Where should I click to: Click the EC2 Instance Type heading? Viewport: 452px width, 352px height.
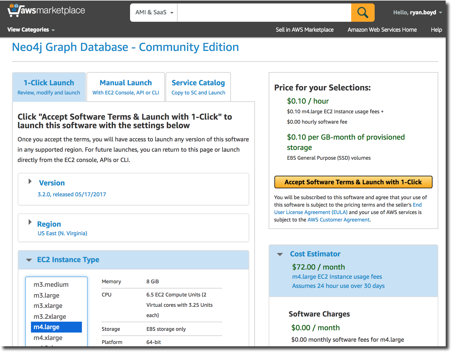68,260
